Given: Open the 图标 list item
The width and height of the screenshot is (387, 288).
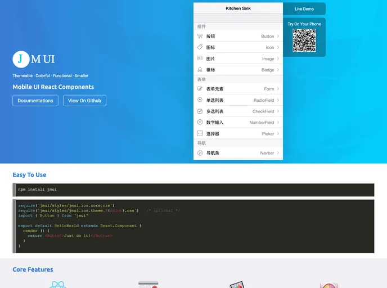Looking at the screenshot, I should tap(238, 47).
